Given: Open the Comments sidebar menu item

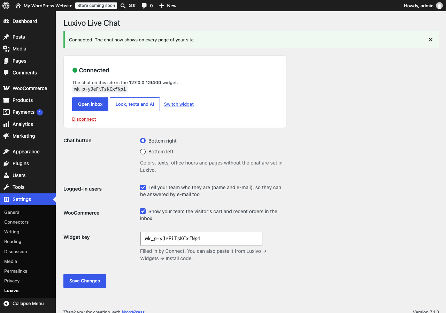Looking at the screenshot, I should click(x=28, y=73).
